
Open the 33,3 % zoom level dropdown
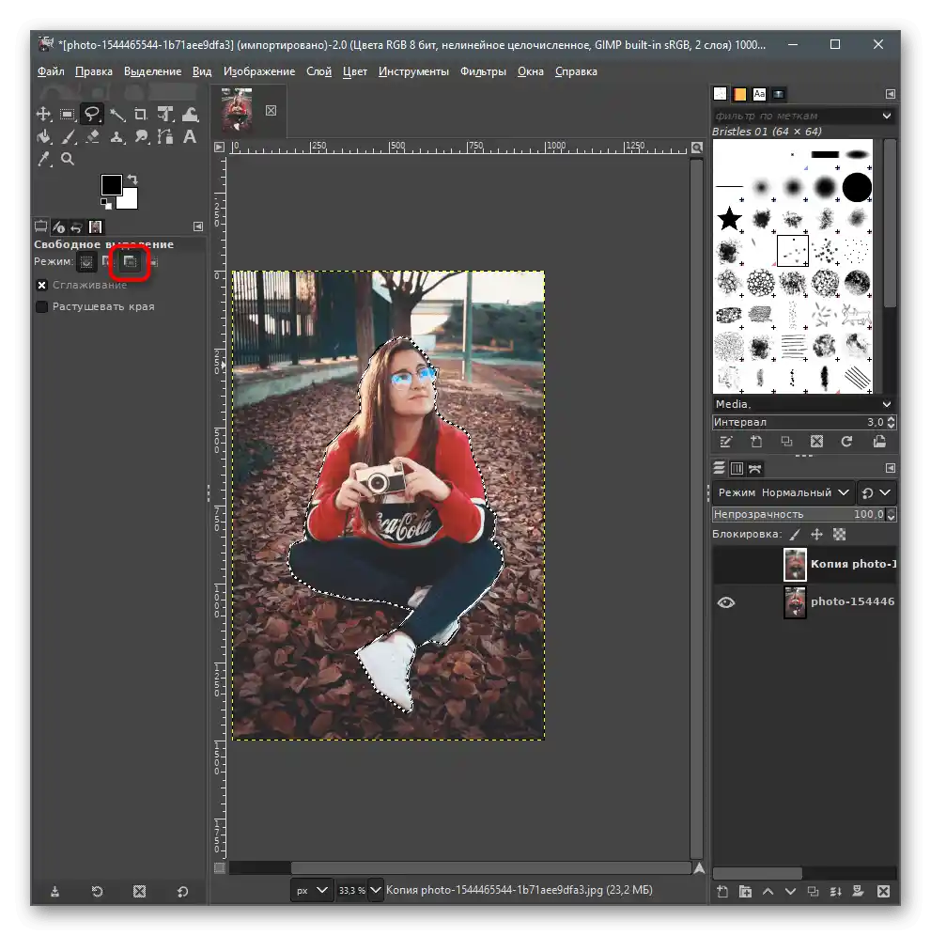point(376,890)
